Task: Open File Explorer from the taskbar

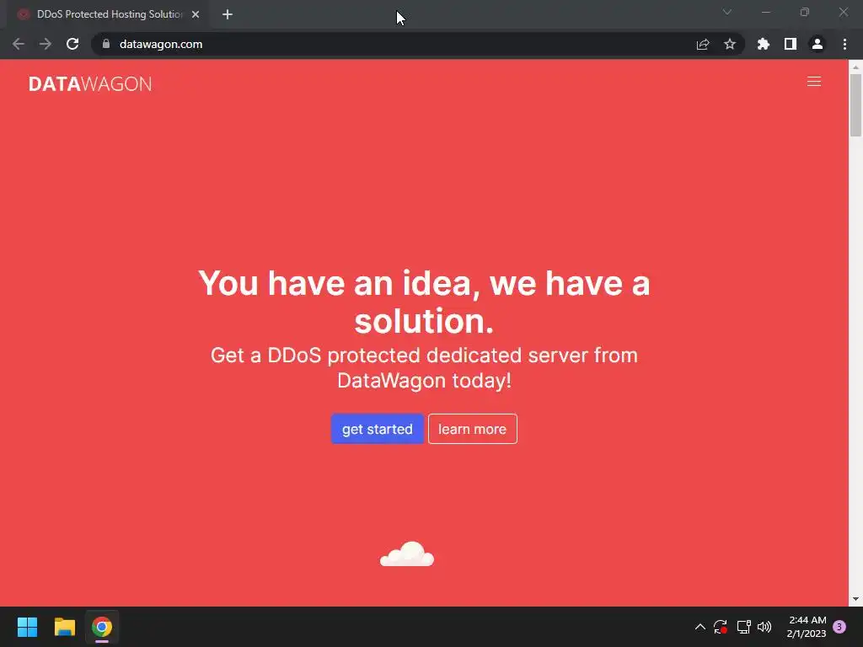Action: tap(64, 627)
